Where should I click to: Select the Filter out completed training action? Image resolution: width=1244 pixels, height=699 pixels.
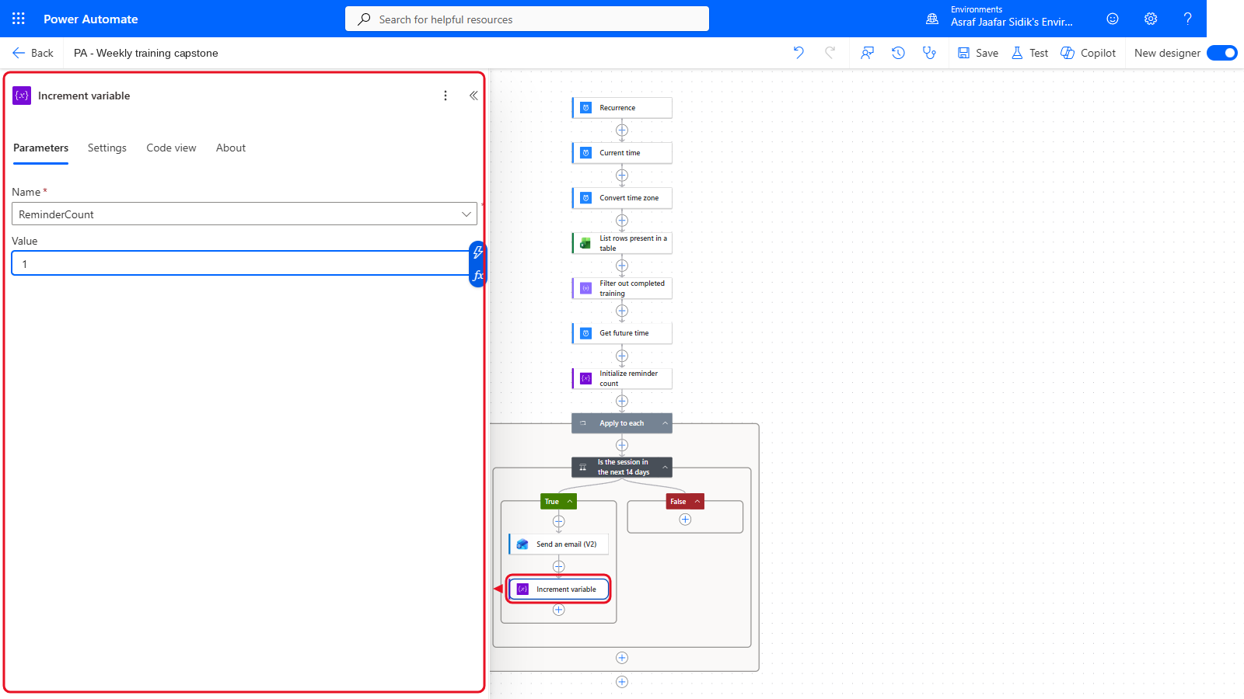pos(622,288)
